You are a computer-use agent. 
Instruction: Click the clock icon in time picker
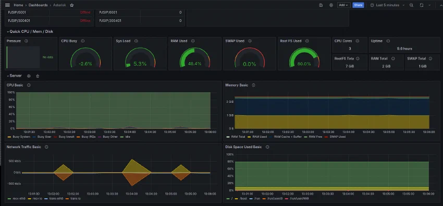pos(372,5)
